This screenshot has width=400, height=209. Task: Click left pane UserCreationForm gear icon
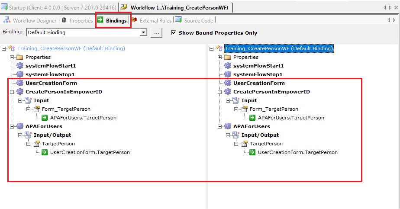tap(20, 83)
